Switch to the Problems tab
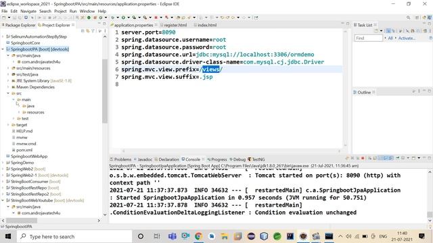Screen dimensions: 433x243 tap(122, 159)
